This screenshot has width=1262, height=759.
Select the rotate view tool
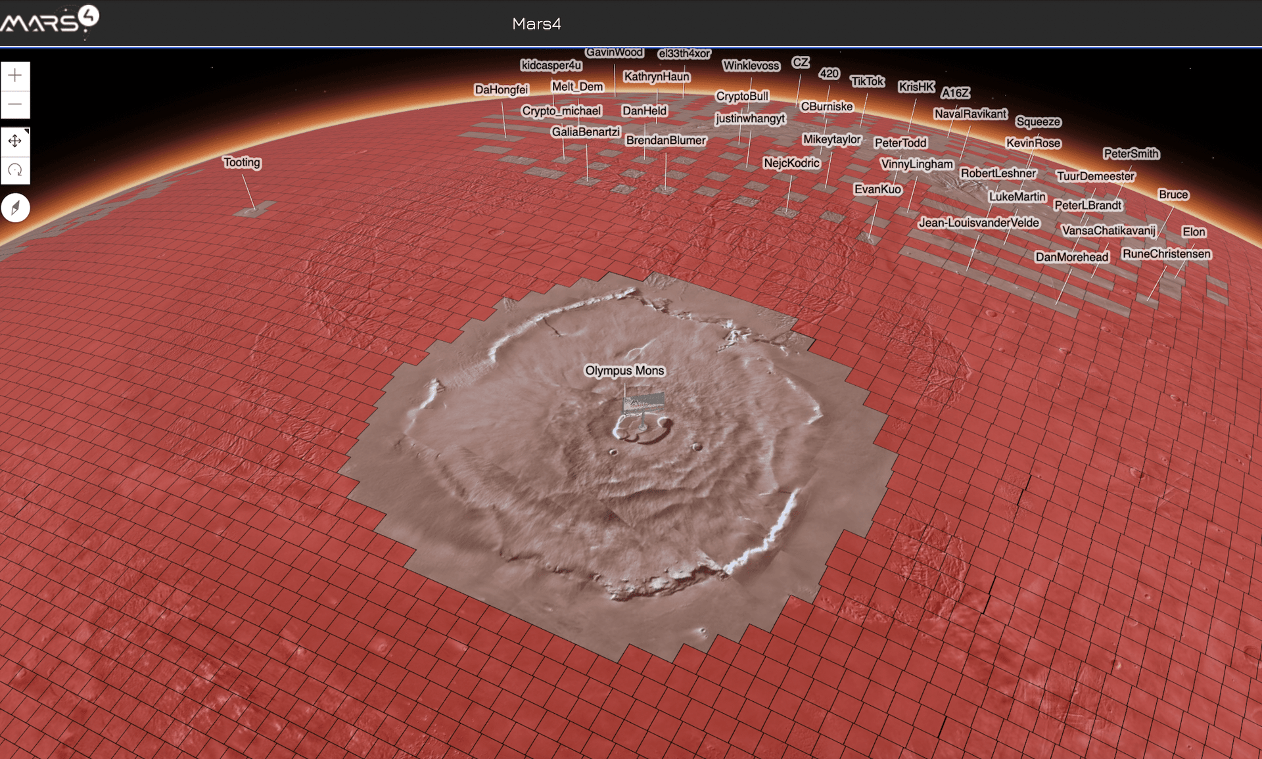point(15,170)
